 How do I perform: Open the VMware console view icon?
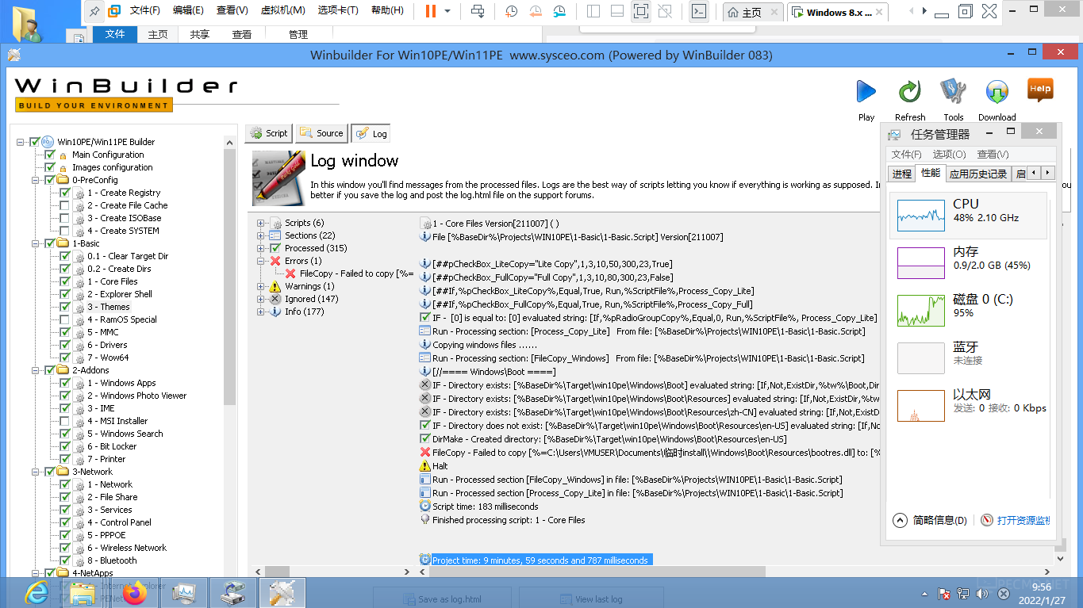(x=699, y=11)
